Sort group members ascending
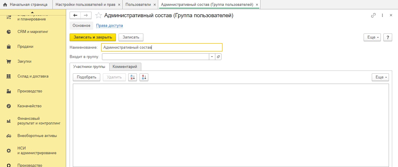Viewport: 398px width, 167px height. coord(133,77)
